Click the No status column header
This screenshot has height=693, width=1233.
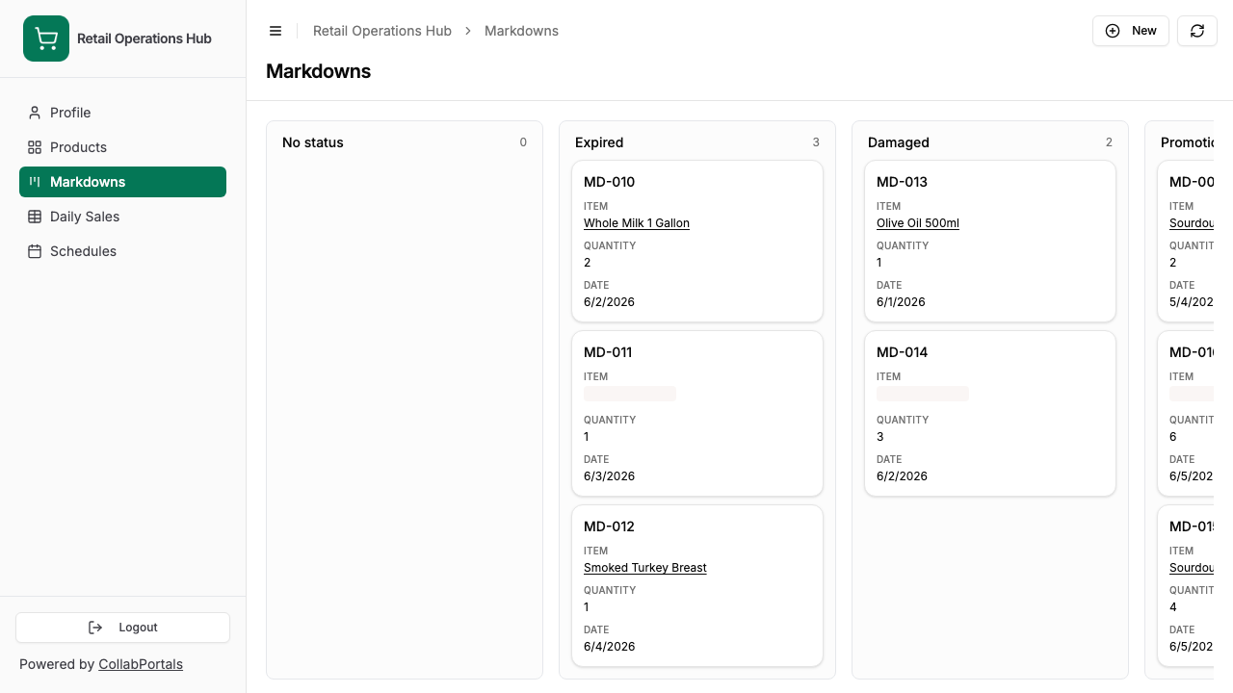click(313, 142)
